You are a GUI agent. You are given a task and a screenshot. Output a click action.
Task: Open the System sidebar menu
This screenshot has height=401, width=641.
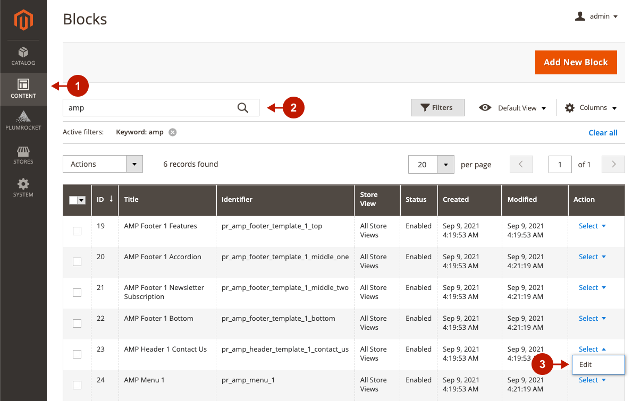click(23, 187)
